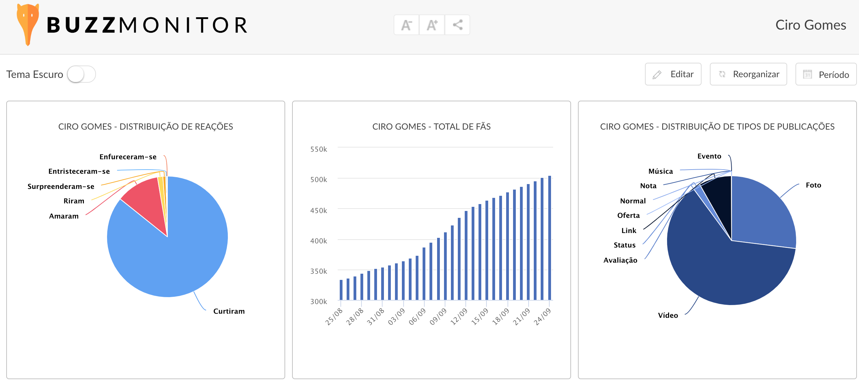Toggle the Tema Escuro switch
Viewport: 859px width, 384px height.
pos(81,74)
